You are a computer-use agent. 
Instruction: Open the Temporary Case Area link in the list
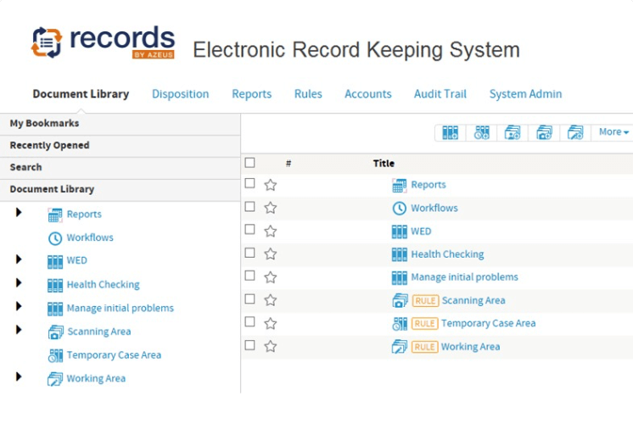click(488, 323)
